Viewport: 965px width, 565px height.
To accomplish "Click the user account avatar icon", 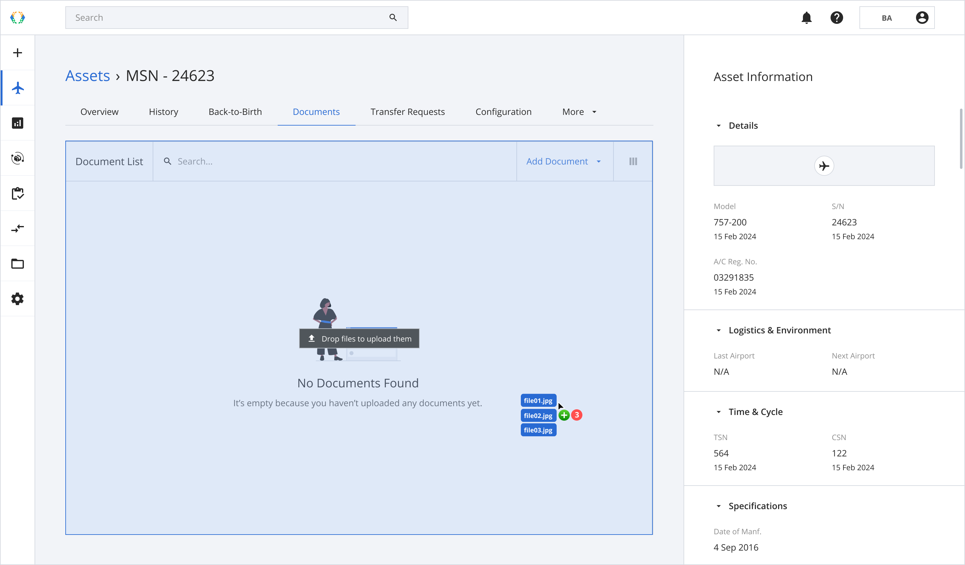I will 922,18.
